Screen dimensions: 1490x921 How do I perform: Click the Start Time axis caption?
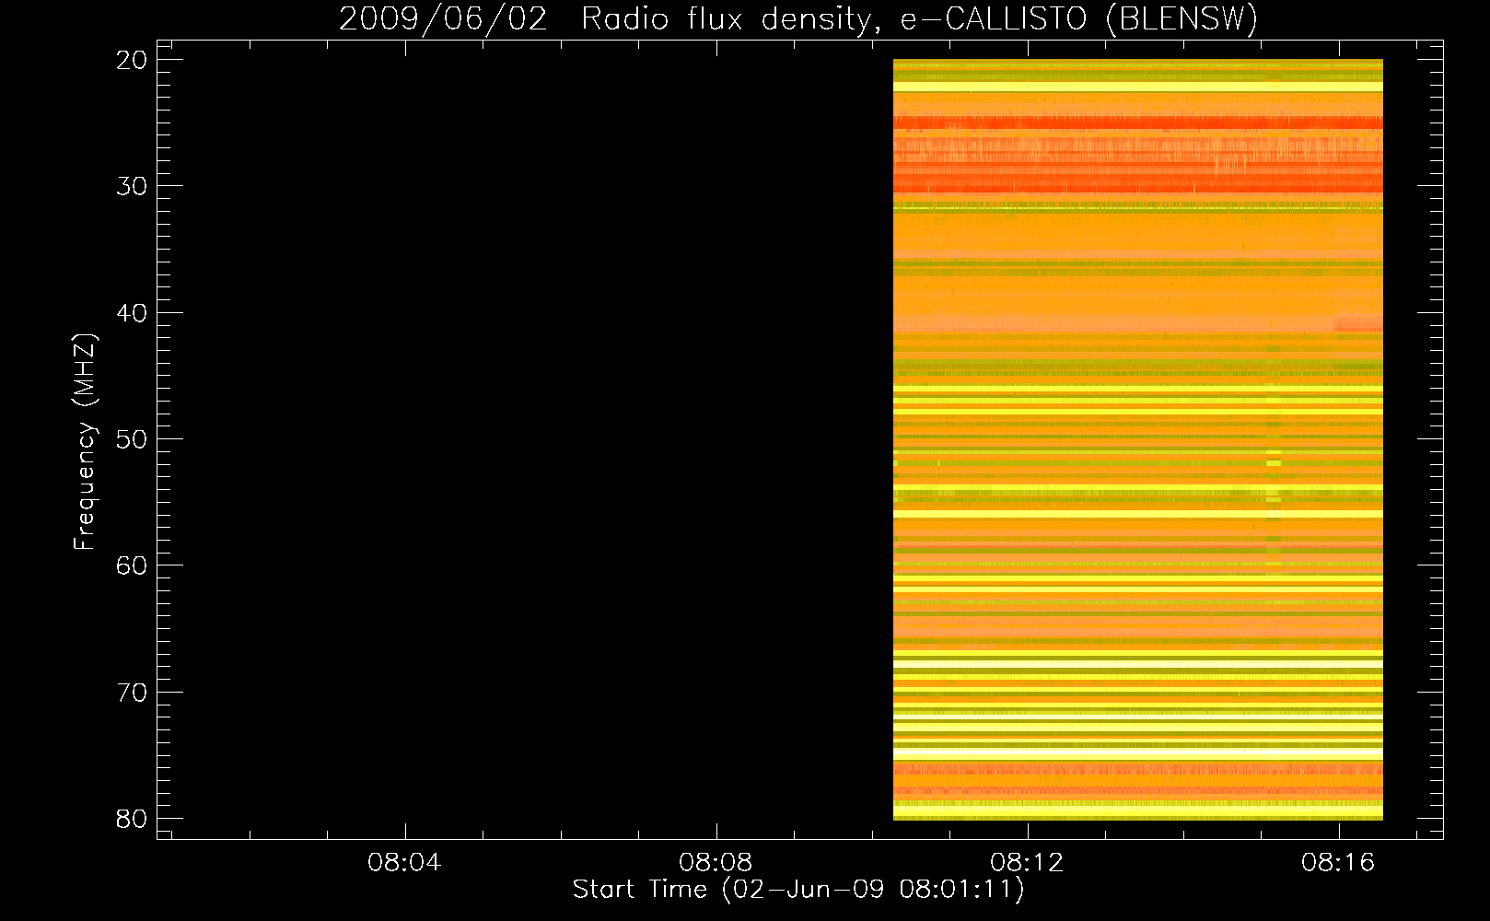pyautogui.click(x=798, y=890)
